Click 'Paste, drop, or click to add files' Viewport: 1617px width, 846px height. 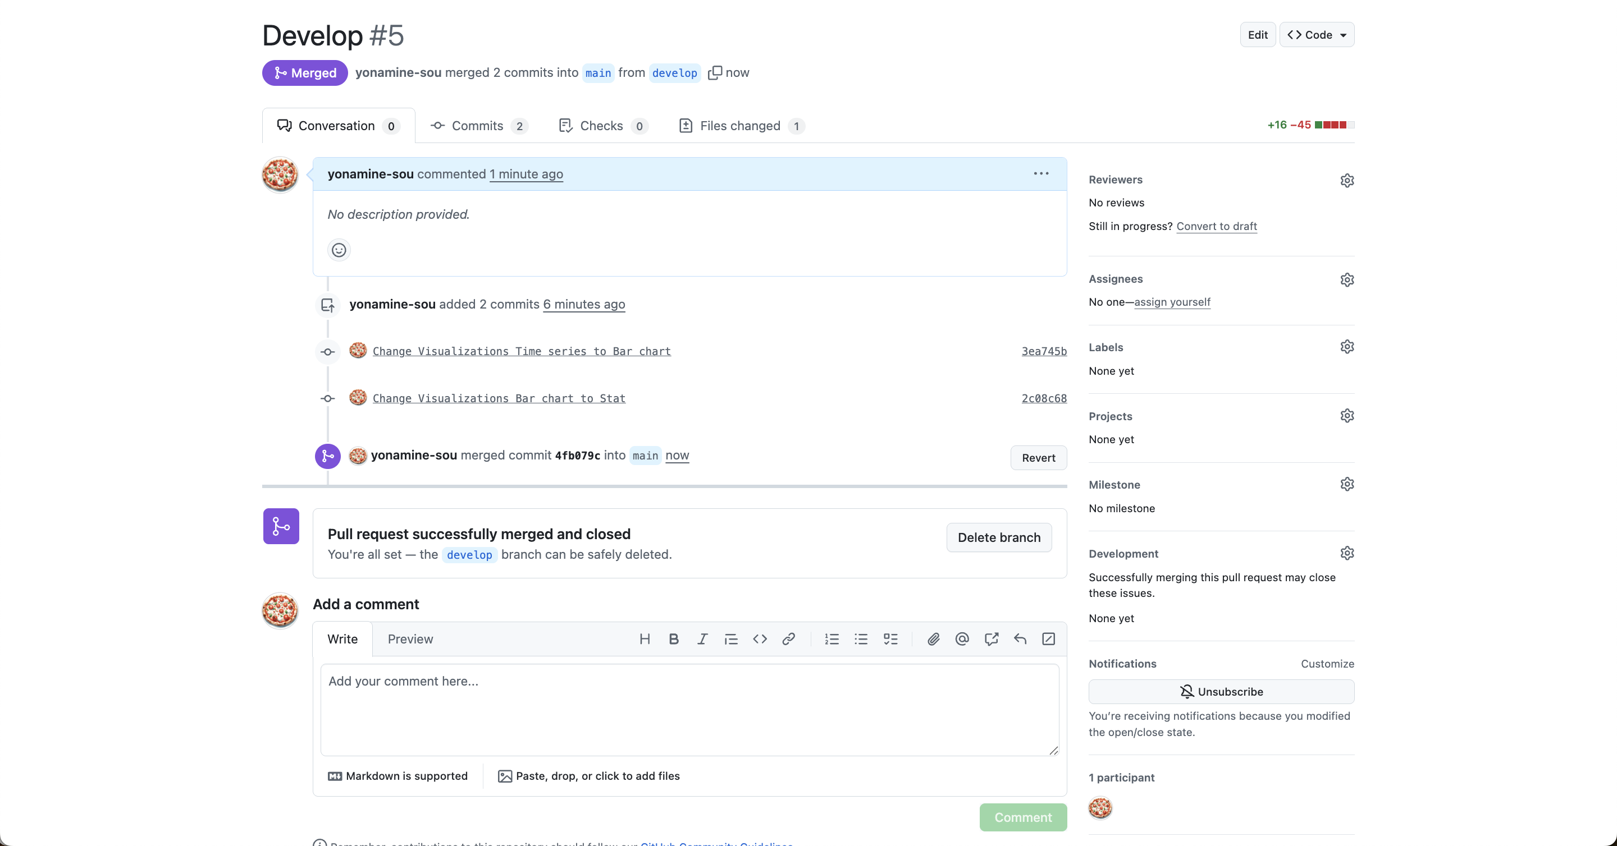(589, 776)
